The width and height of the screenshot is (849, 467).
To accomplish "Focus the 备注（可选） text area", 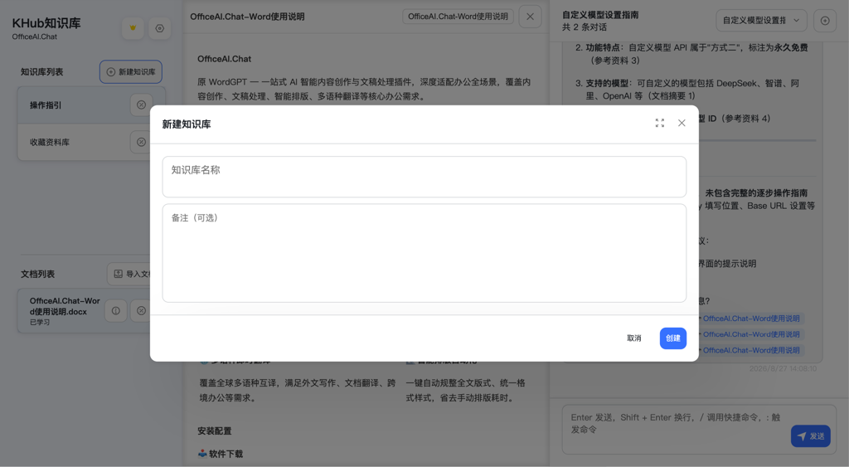I will coord(424,253).
